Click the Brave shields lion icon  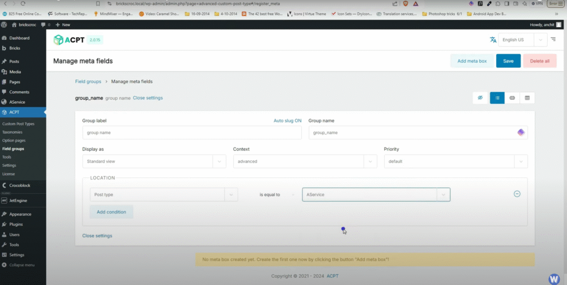click(405, 4)
